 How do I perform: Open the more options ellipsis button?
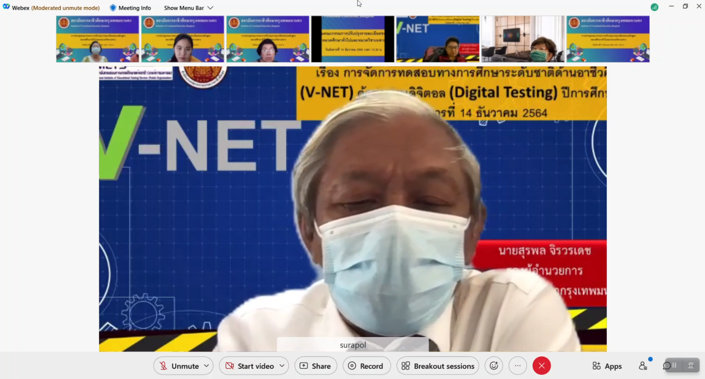[x=518, y=366]
